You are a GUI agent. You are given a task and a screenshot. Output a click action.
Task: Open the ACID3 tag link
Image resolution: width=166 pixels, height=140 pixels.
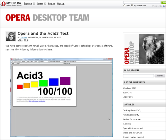click(20, 40)
